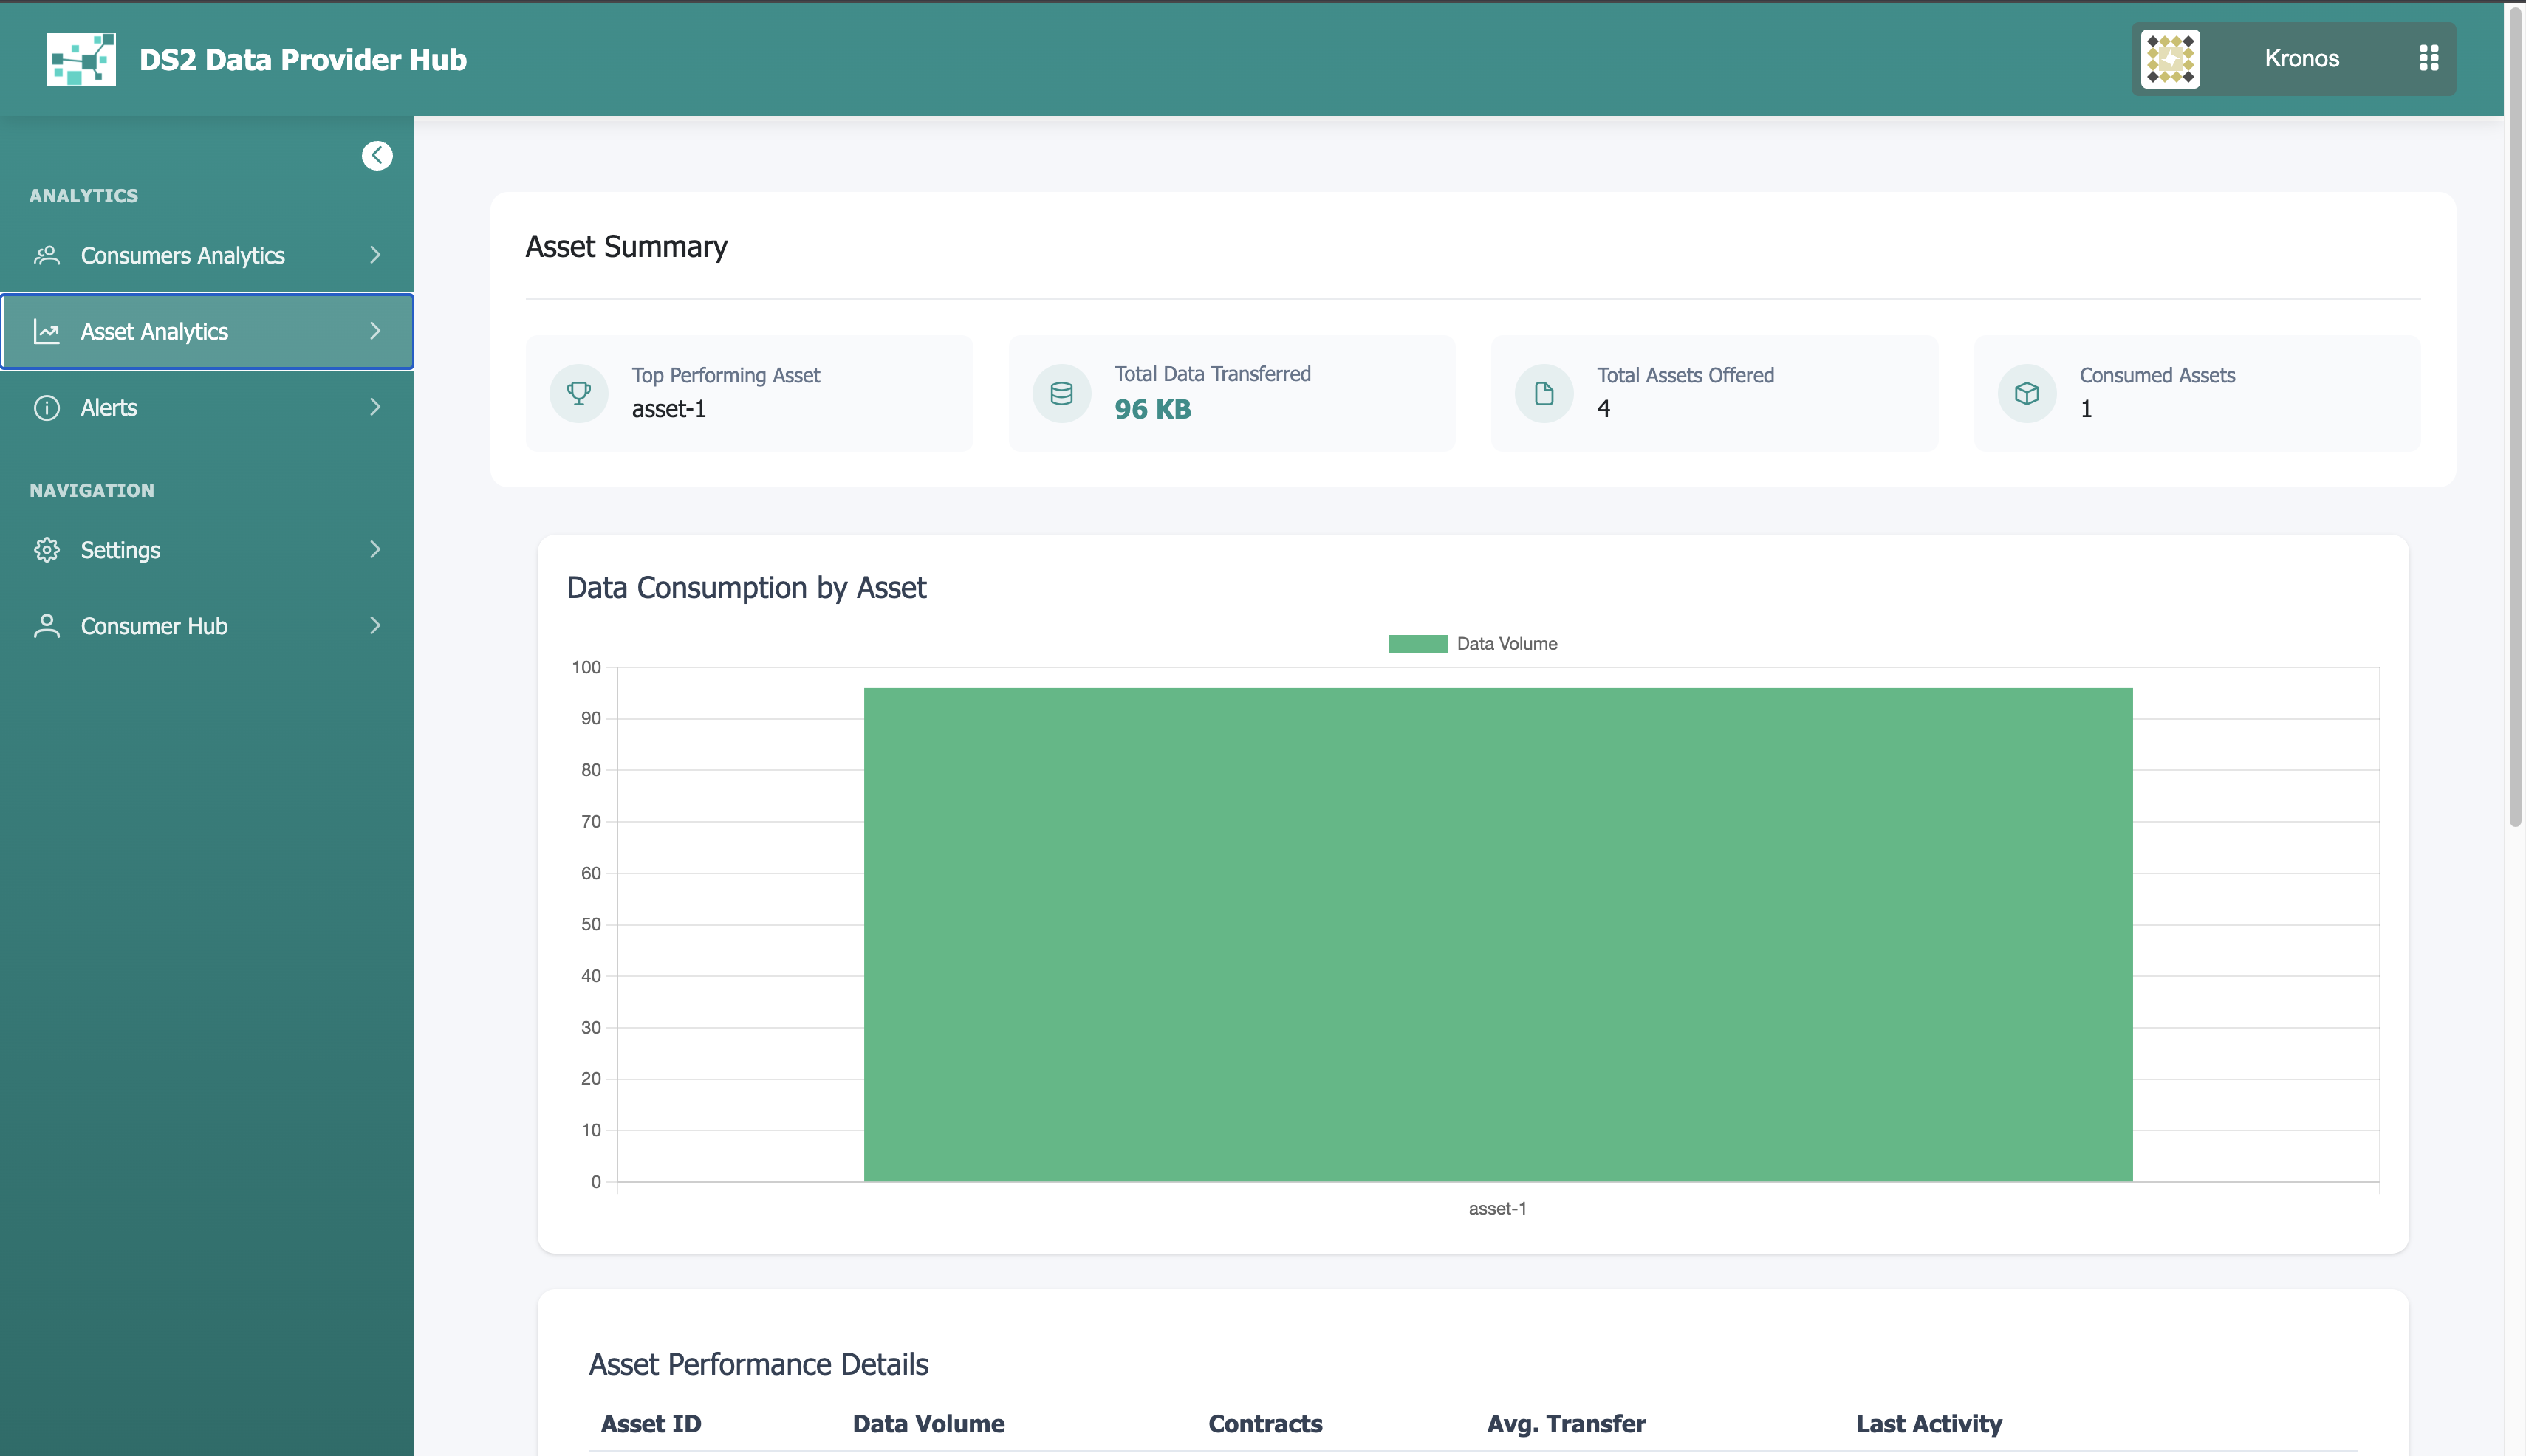Toggle the Data Volume legend item
The height and width of the screenshot is (1456, 2526).
tap(1473, 644)
